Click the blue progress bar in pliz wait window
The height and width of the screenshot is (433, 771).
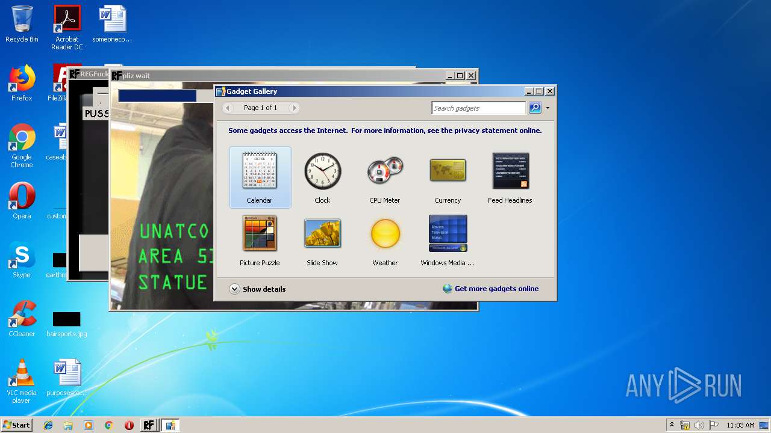point(157,96)
